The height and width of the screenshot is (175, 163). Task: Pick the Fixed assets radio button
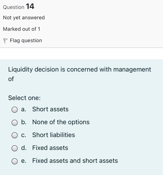(x=15, y=148)
